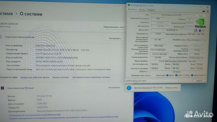The width and height of the screenshot is (217, 122).
Task: Click the device ID field 10DE 2488
Action: pos(196,34)
